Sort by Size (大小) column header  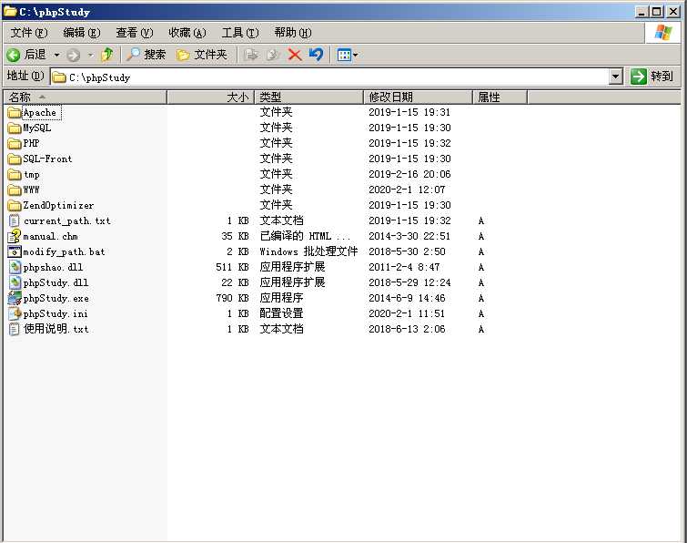pos(211,97)
